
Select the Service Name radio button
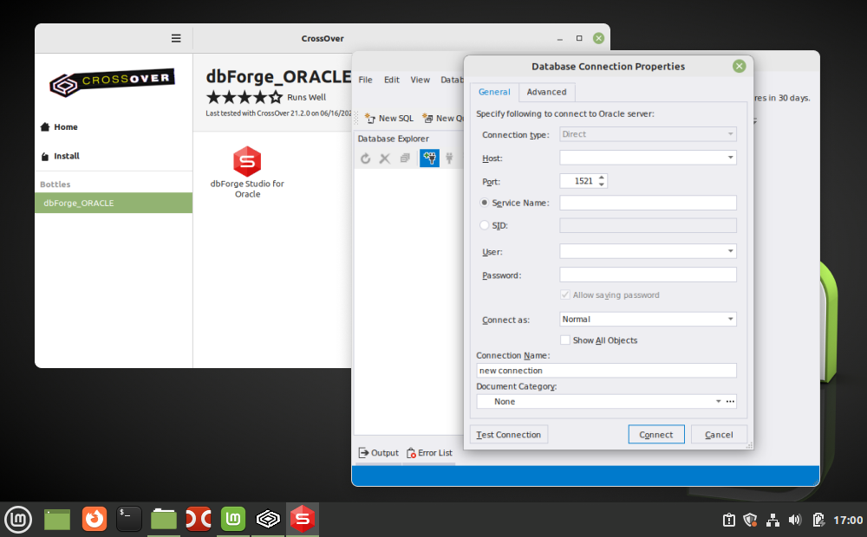click(485, 203)
